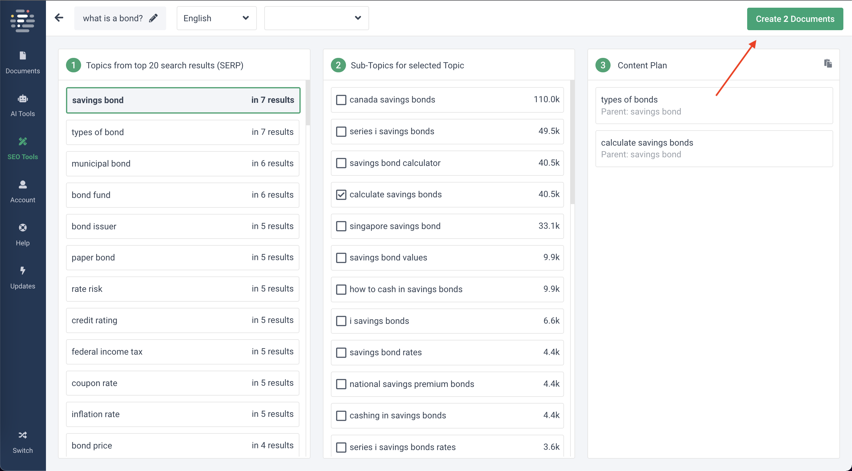Check how to cash in savings bonds
Image resolution: width=852 pixels, height=471 pixels.
click(341, 289)
